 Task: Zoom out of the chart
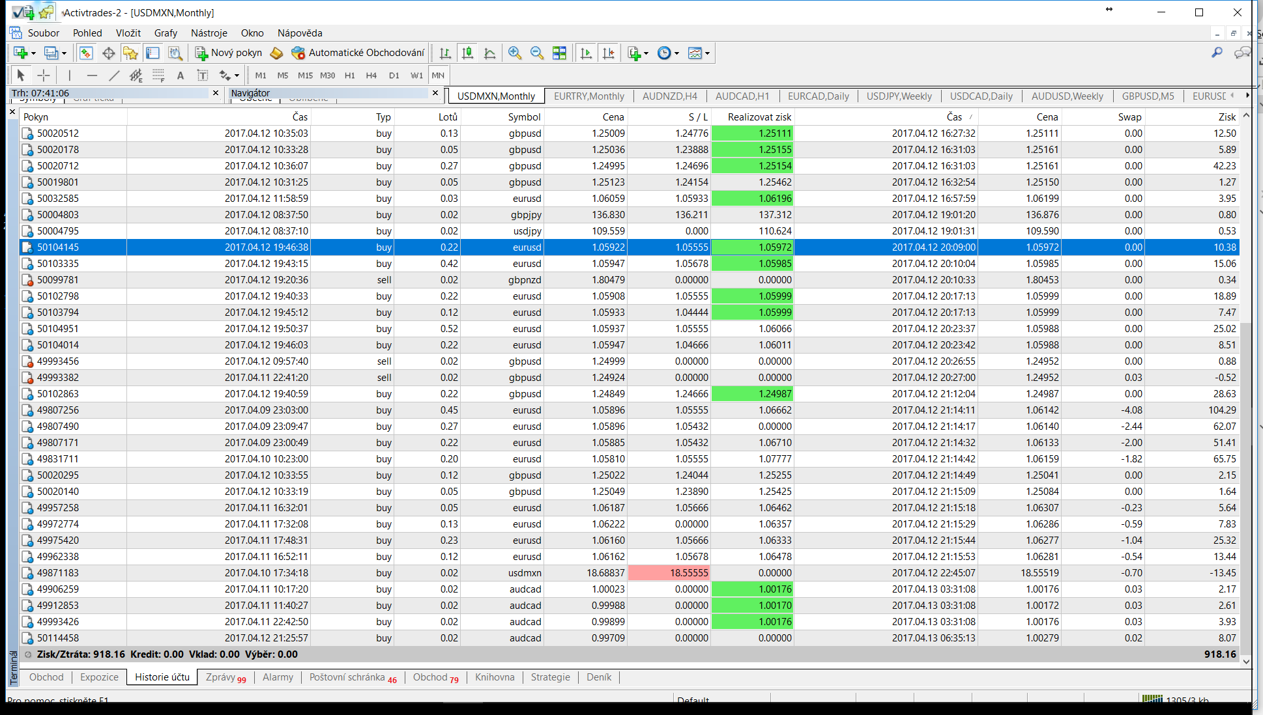click(x=537, y=53)
